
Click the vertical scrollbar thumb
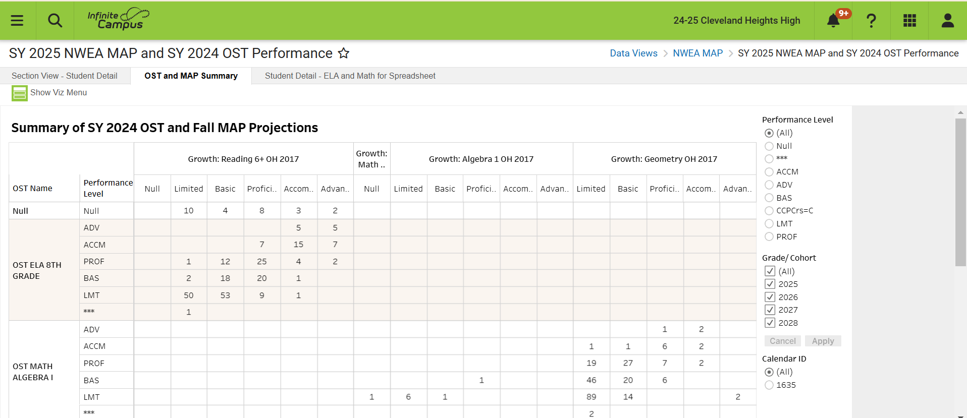[960, 192]
